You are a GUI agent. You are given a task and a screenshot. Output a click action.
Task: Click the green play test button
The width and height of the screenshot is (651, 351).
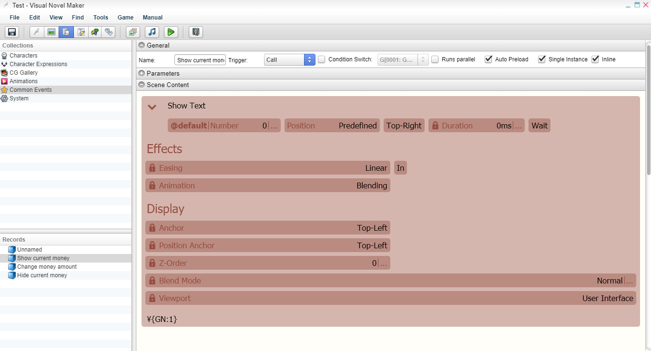171,32
